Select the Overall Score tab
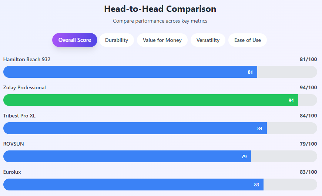This screenshot has width=322, height=196. pyautogui.click(x=75, y=40)
